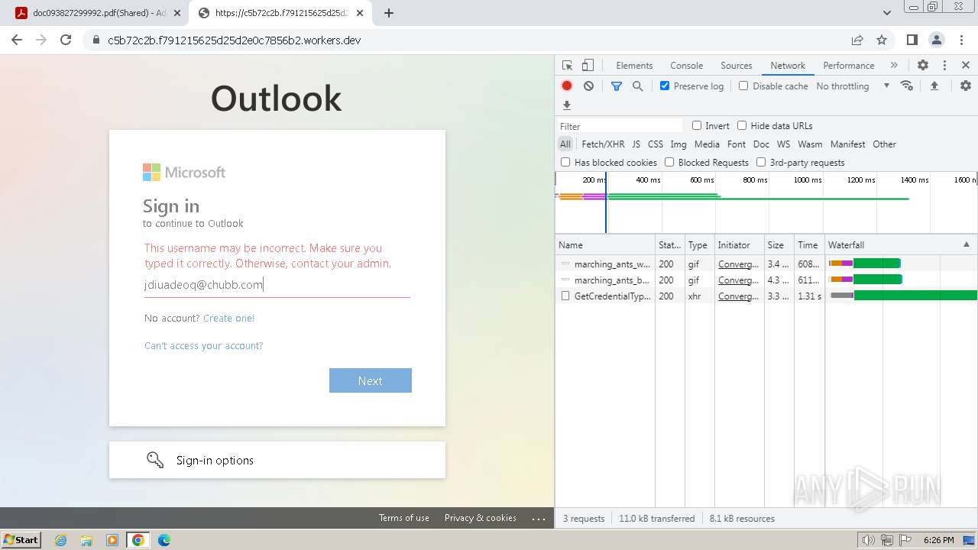
Task: Bookmark this page with star icon
Action: coord(882,40)
